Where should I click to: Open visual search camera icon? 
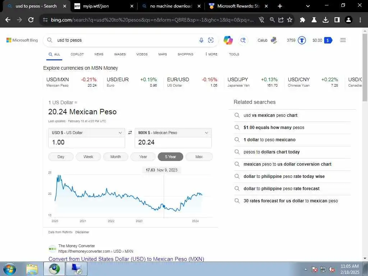(x=211, y=40)
